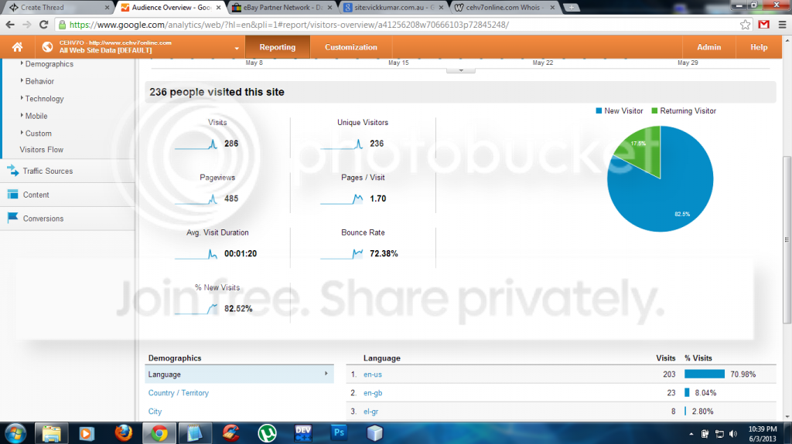This screenshot has width=792, height=444.
Task: Select the Language demographics row
Action: [240, 375]
